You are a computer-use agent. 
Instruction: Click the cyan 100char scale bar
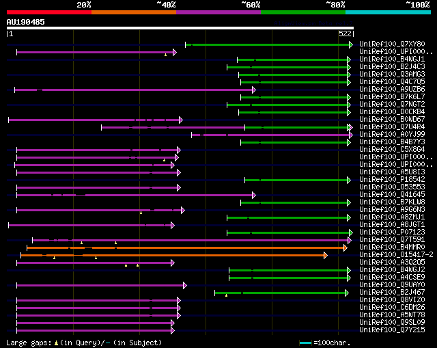(x=305, y=343)
